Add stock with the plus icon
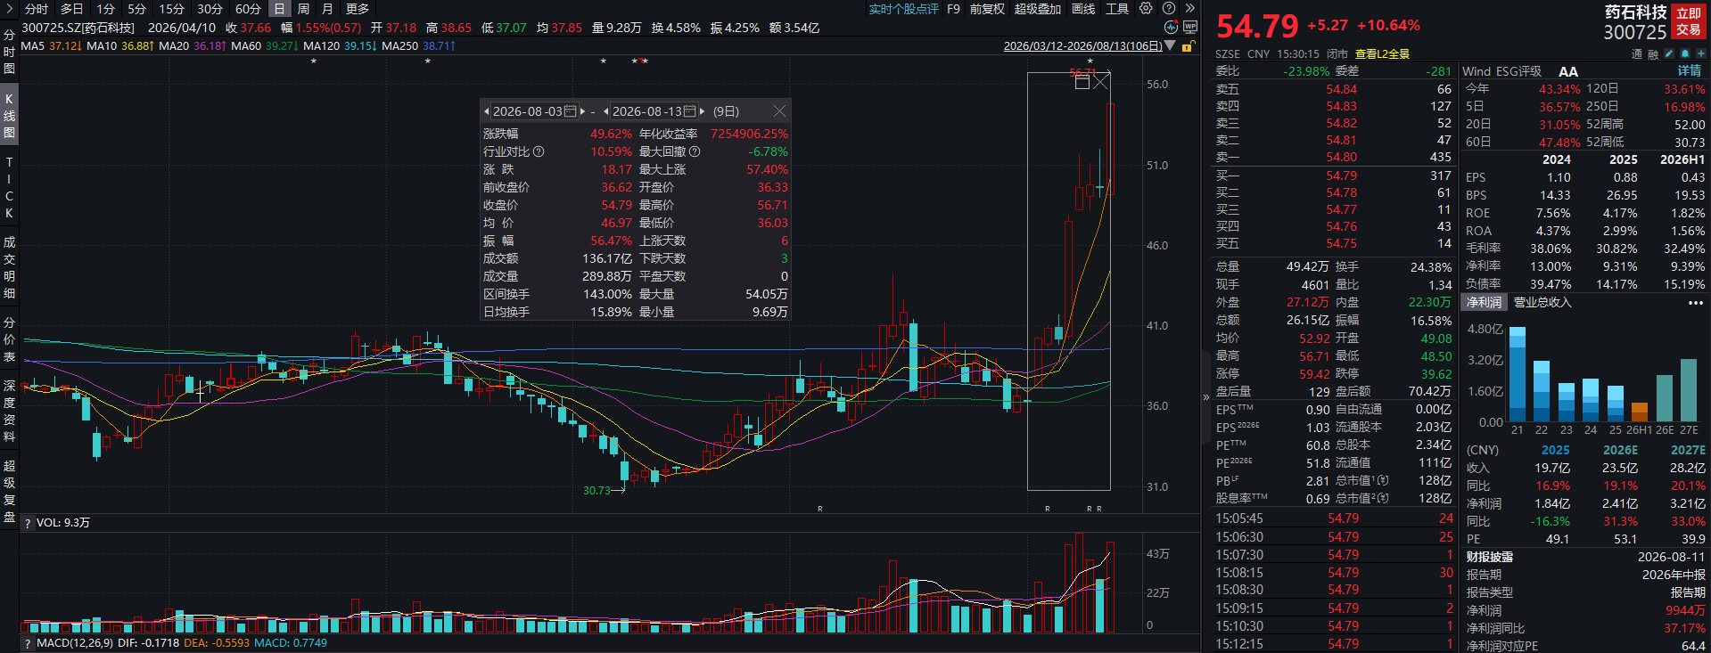 pos(1701,53)
